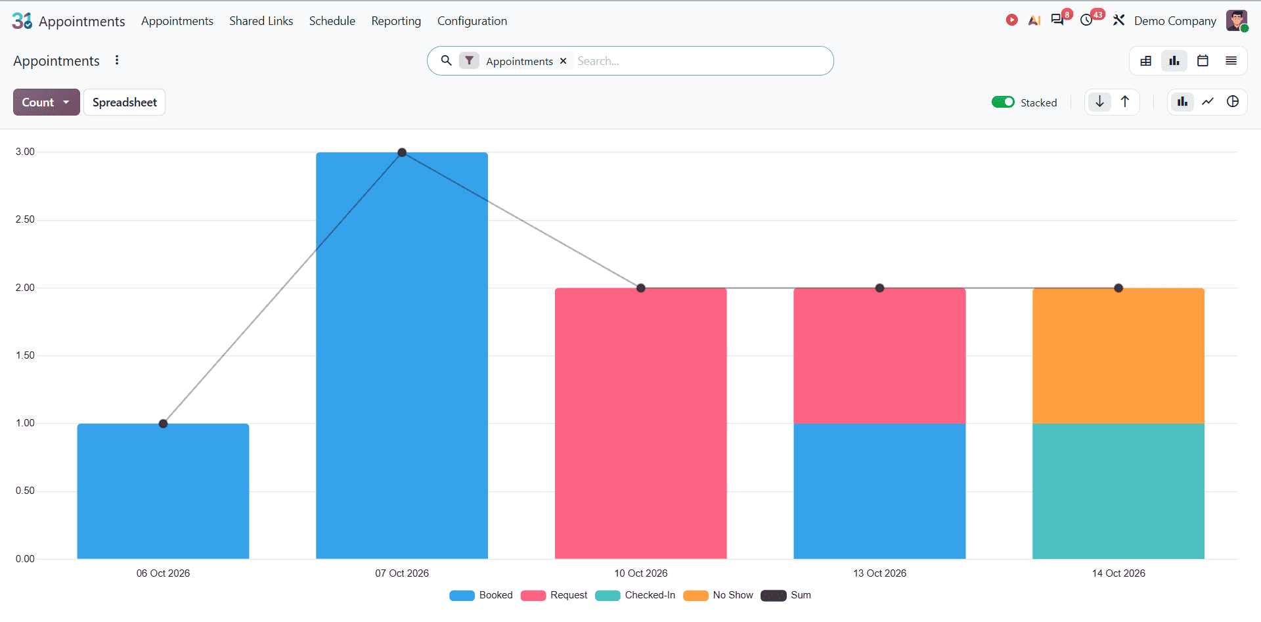Toggle the Stacked switch off
The width and height of the screenshot is (1261, 622).
coord(1003,102)
